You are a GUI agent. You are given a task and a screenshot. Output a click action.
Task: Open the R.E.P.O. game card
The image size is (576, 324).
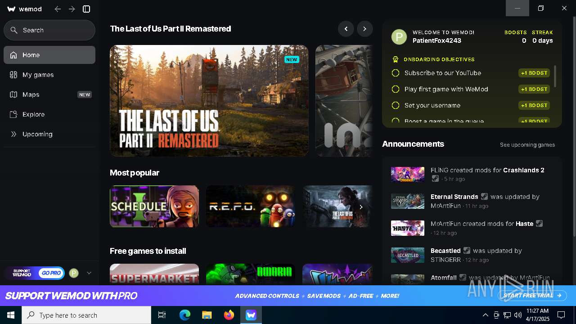pos(251,206)
